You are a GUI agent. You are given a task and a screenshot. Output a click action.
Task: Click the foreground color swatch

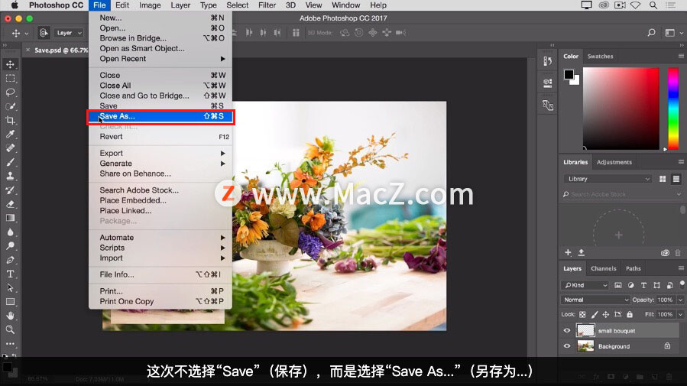coord(569,74)
